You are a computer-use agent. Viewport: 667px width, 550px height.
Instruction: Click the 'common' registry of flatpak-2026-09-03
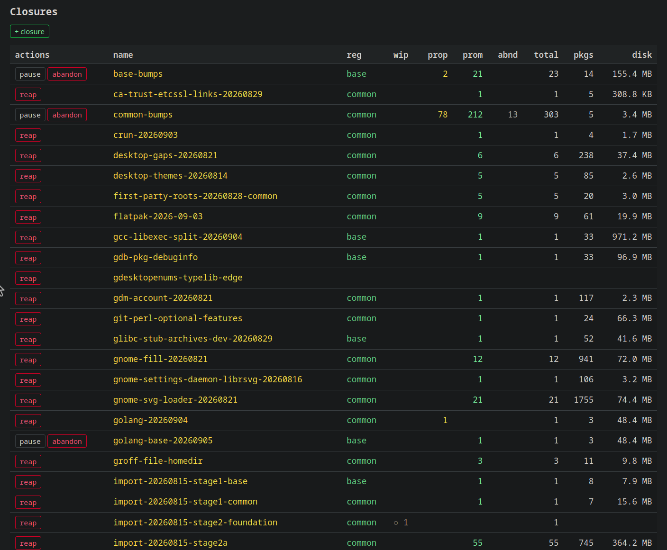pyautogui.click(x=362, y=216)
